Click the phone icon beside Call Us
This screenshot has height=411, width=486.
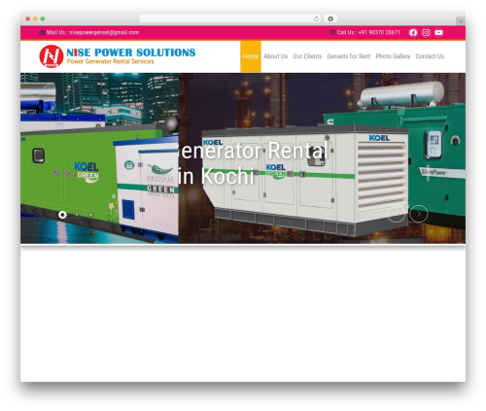tap(332, 32)
